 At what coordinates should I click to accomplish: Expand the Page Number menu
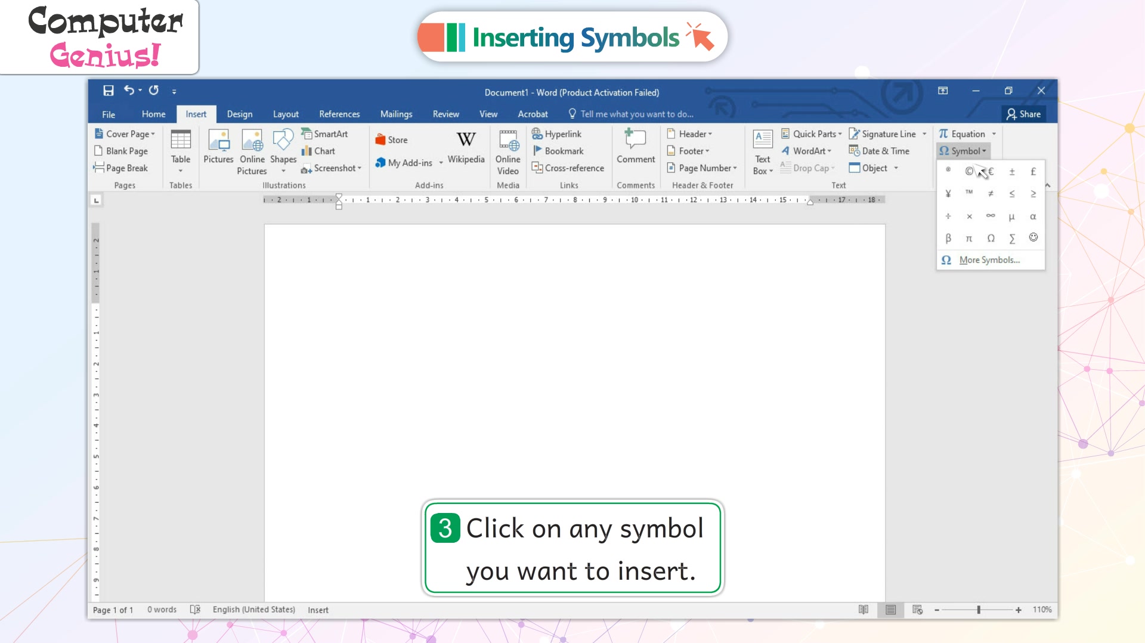coord(702,168)
